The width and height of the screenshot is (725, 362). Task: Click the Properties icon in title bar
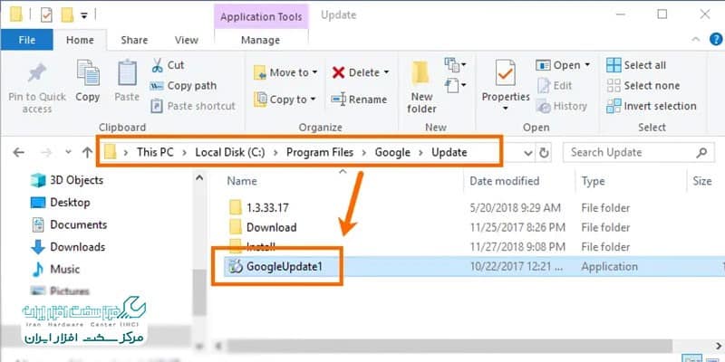click(46, 15)
